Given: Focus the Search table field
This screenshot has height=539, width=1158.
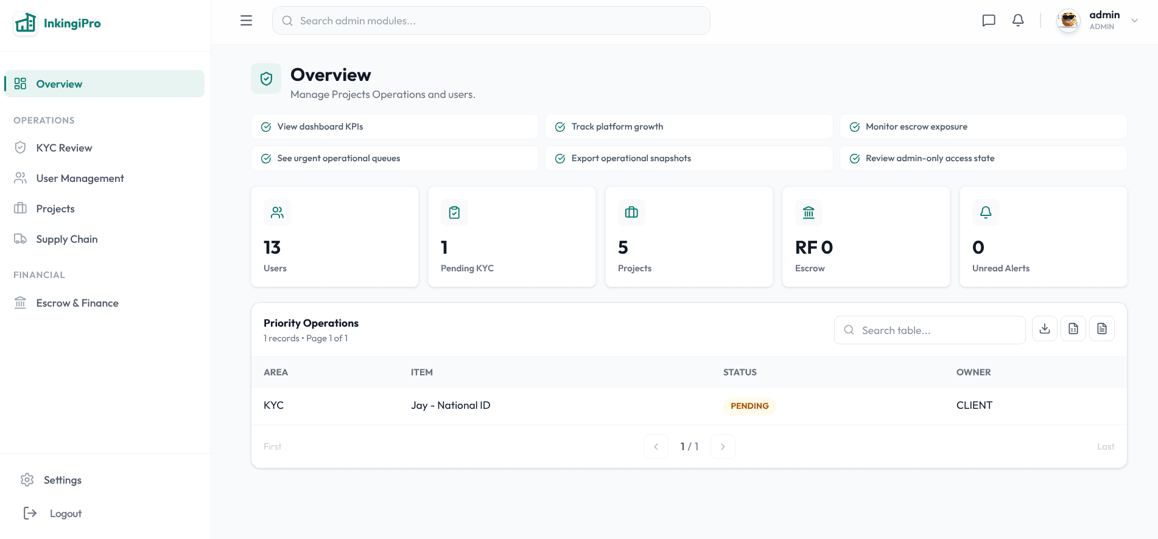Looking at the screenshot, I should pyautogui.click(x=930, y=330).
